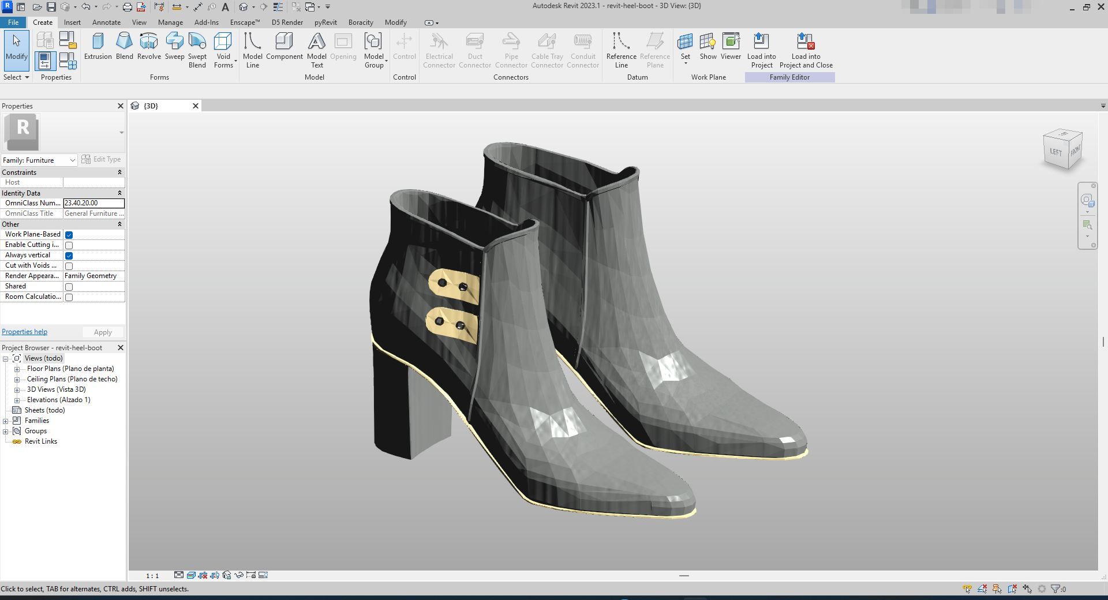Click the Model Line tool
The height and width of the screenshot is (600, 1108).
point(253,50)
